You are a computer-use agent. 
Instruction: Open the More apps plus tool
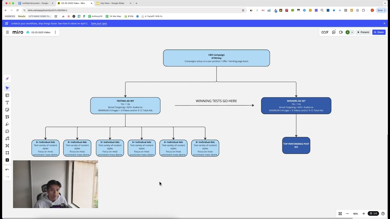[x=7, y=160]
